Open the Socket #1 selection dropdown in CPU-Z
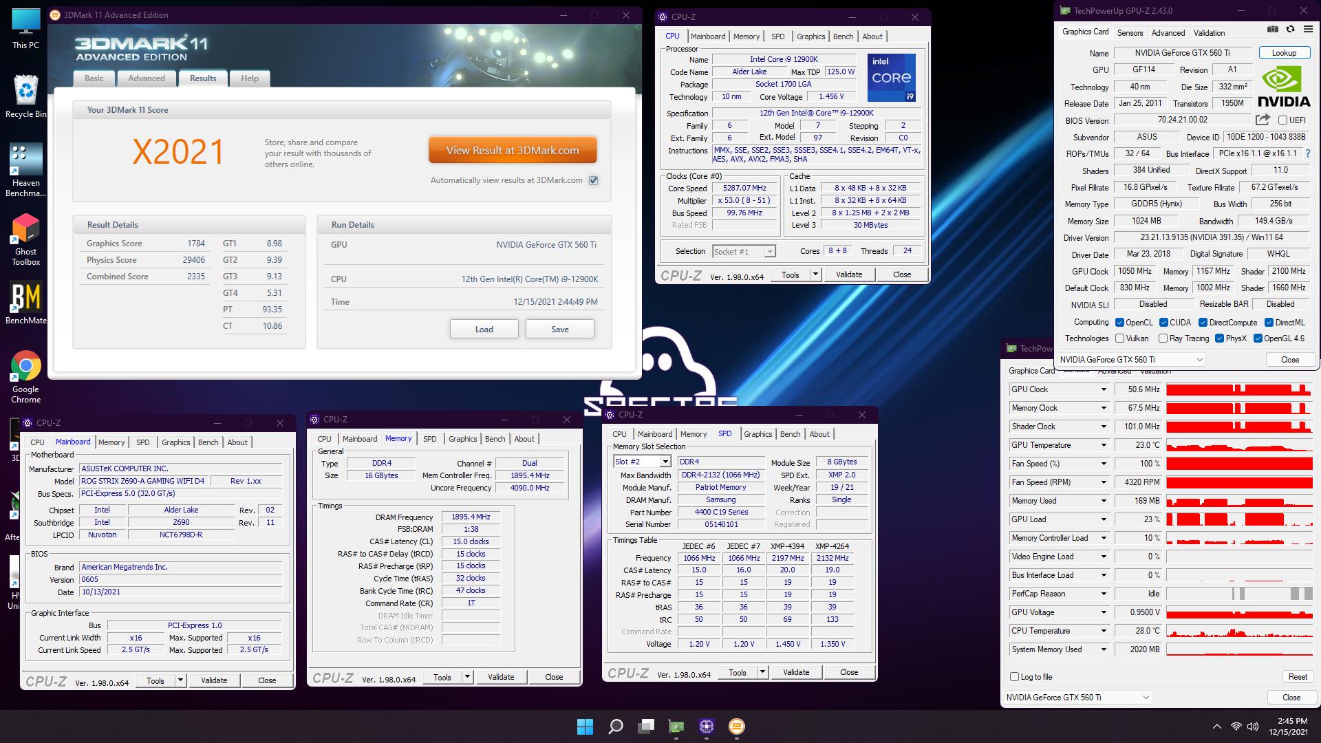Screen dimensions: 1321x743 (x=744, y=252)
